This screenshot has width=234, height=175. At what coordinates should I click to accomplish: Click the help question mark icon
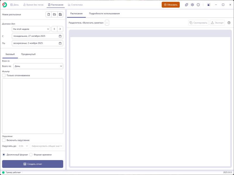pyautogui.click(x=229, y=23)
